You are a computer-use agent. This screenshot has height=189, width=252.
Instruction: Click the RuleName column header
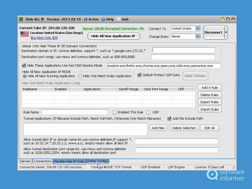(x=38, y=89)
